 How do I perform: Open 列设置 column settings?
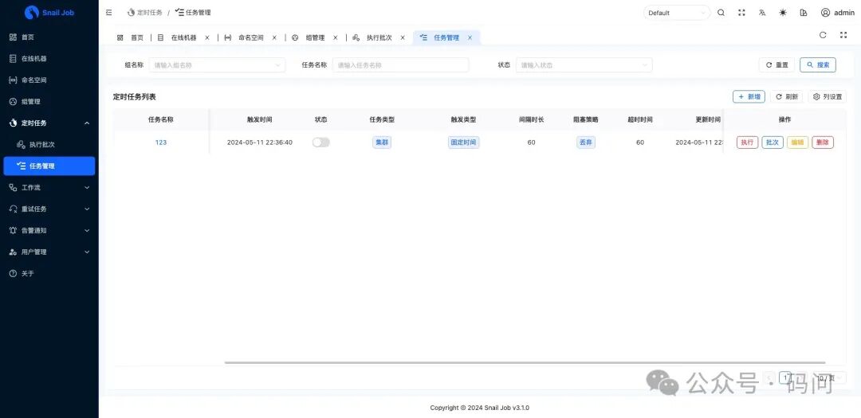coord(828,96)
